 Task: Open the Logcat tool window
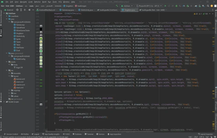(35, 134)
